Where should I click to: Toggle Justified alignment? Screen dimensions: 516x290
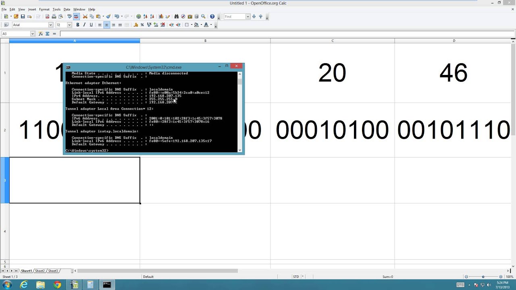point(120,25)
